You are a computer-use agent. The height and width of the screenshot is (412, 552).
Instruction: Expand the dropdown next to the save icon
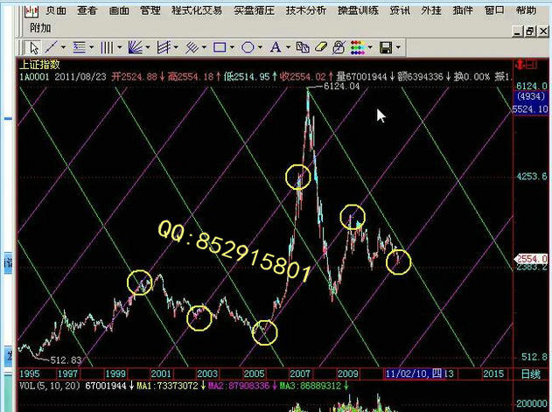pos(398,47)
